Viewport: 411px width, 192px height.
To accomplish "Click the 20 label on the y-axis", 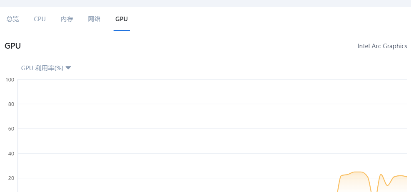I will point(11,178).
